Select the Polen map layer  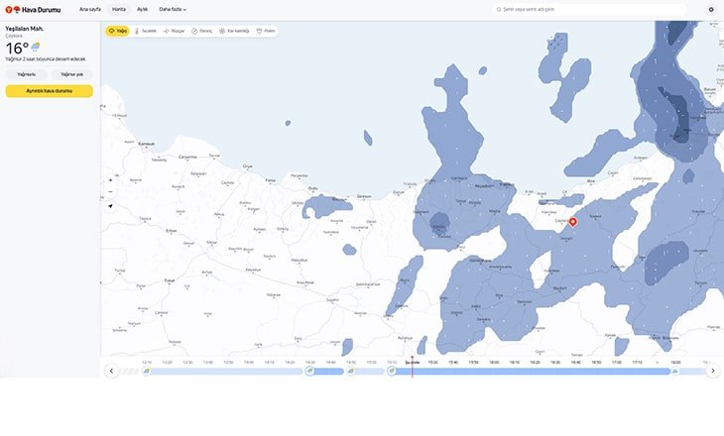coord(266,31)
